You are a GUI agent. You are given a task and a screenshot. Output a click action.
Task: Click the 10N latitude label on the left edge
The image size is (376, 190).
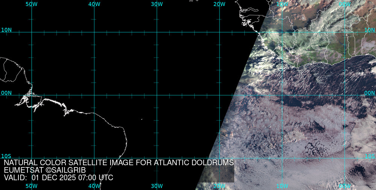pos(6,30)
